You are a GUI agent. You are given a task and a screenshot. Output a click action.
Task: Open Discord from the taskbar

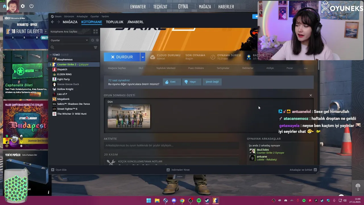point(174,200)
